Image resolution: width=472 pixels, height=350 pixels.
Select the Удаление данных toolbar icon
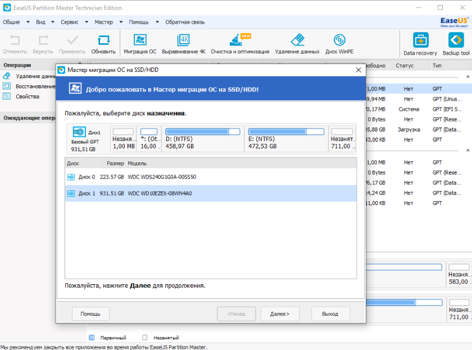coord(297,40)
